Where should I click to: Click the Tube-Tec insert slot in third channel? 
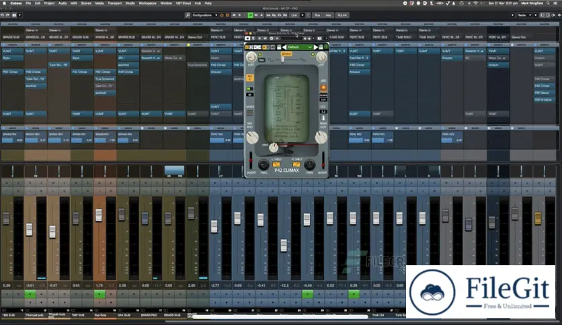point(58,64)
